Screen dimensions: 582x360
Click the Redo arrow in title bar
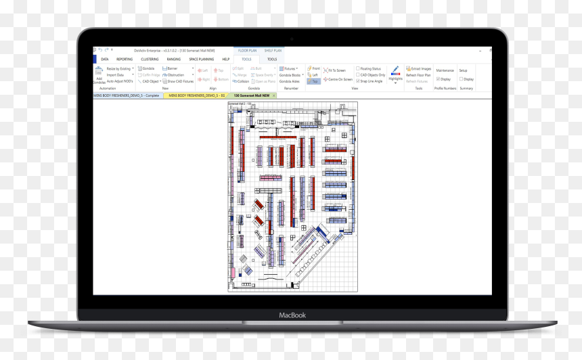(x=106, y=49)
